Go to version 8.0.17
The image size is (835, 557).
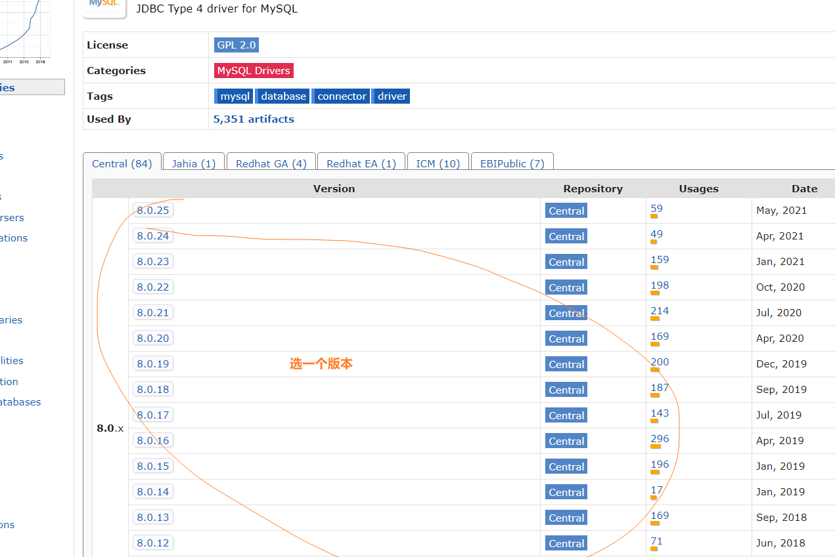tap(153, 415)
